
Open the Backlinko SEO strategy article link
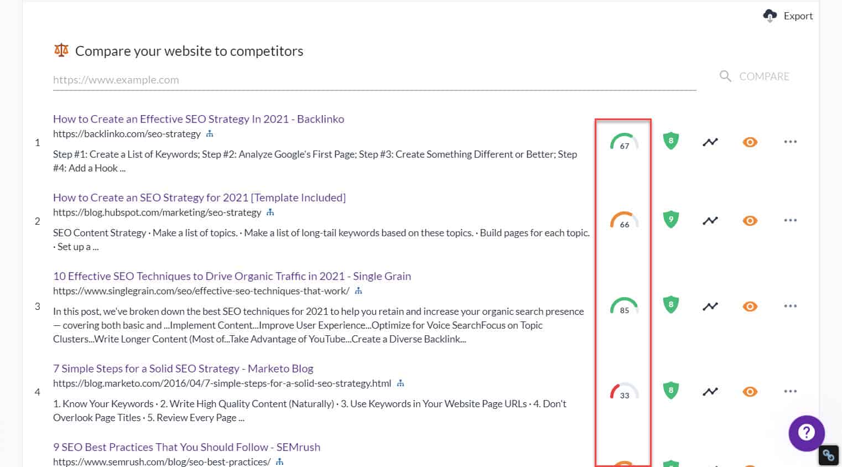tap(198, 118)
